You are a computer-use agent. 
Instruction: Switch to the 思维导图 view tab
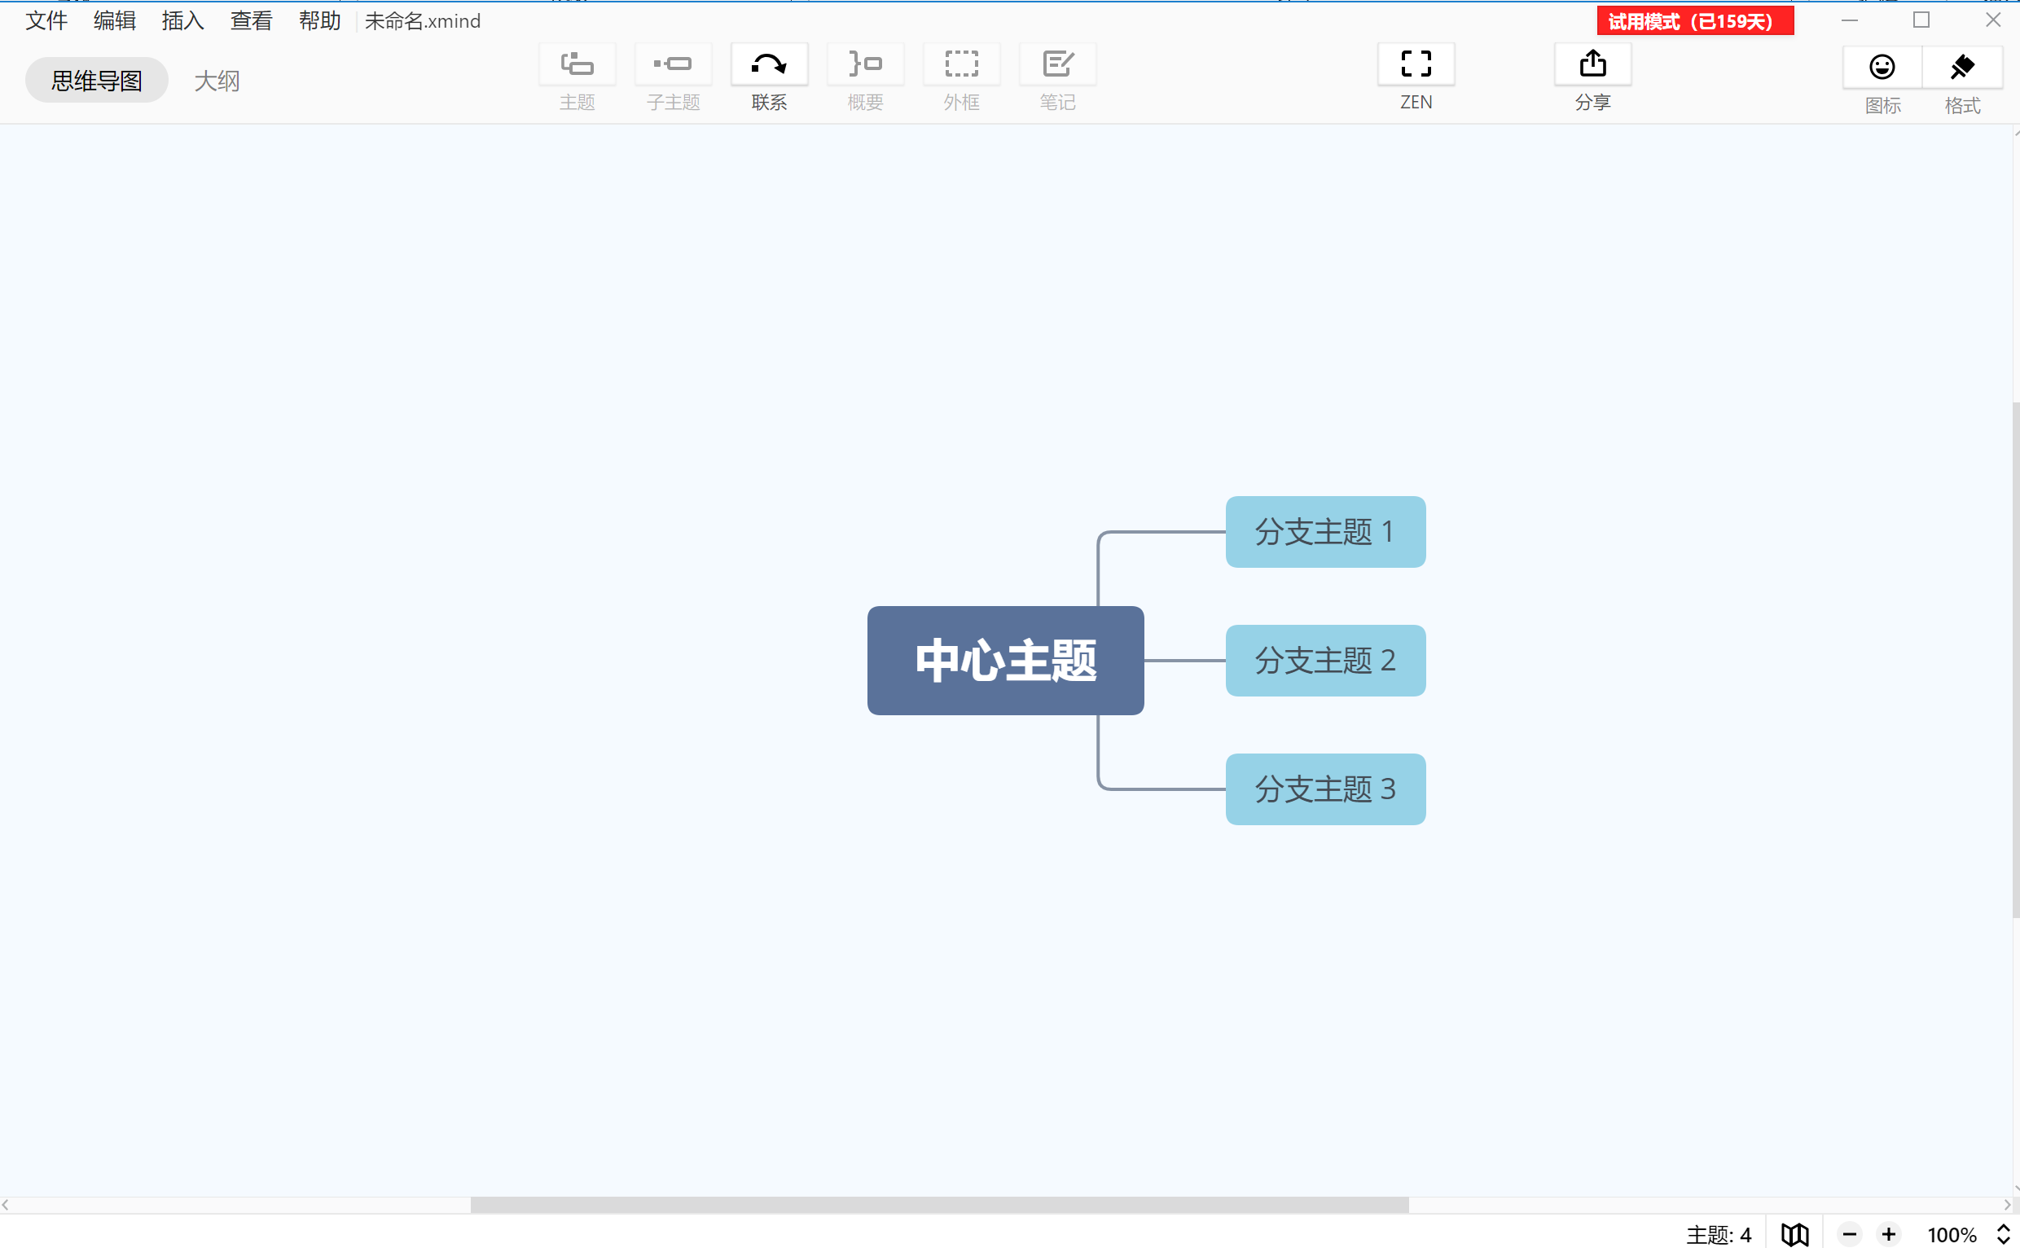pos(97,80)
